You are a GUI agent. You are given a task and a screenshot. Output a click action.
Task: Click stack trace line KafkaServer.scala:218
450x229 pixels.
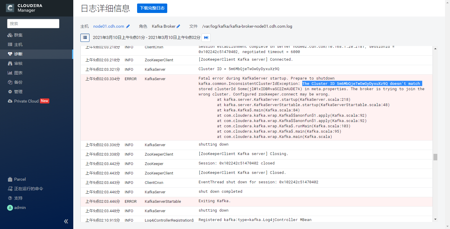284,100
